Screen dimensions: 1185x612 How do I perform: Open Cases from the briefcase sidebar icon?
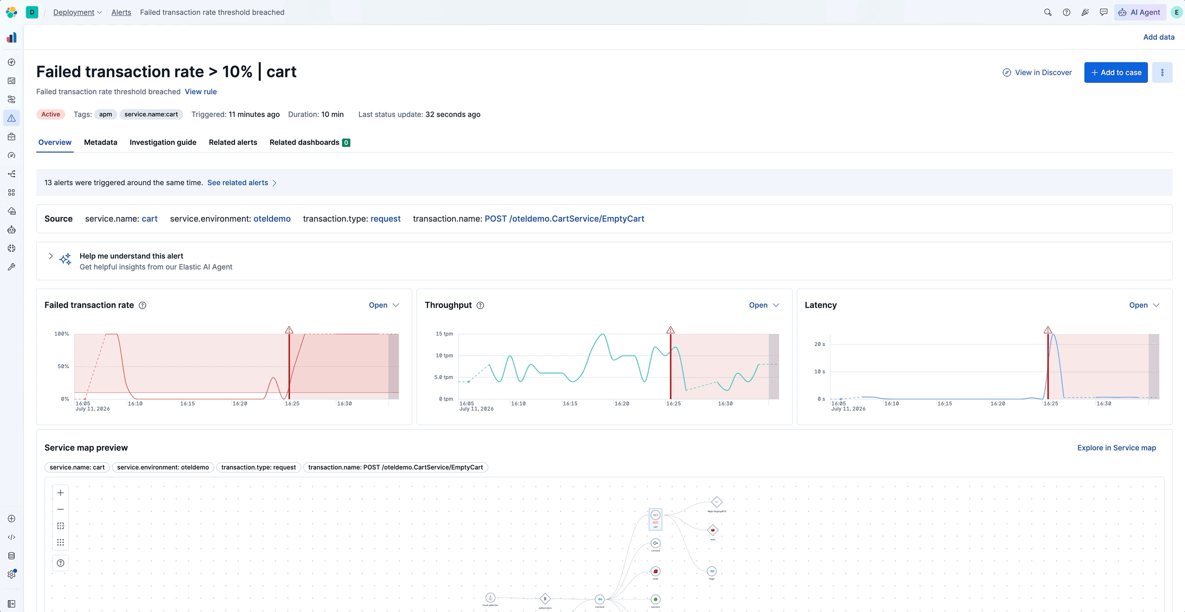pos(11,137)
